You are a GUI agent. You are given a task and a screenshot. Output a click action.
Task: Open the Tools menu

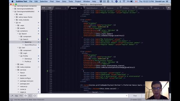tap(71, 1)
